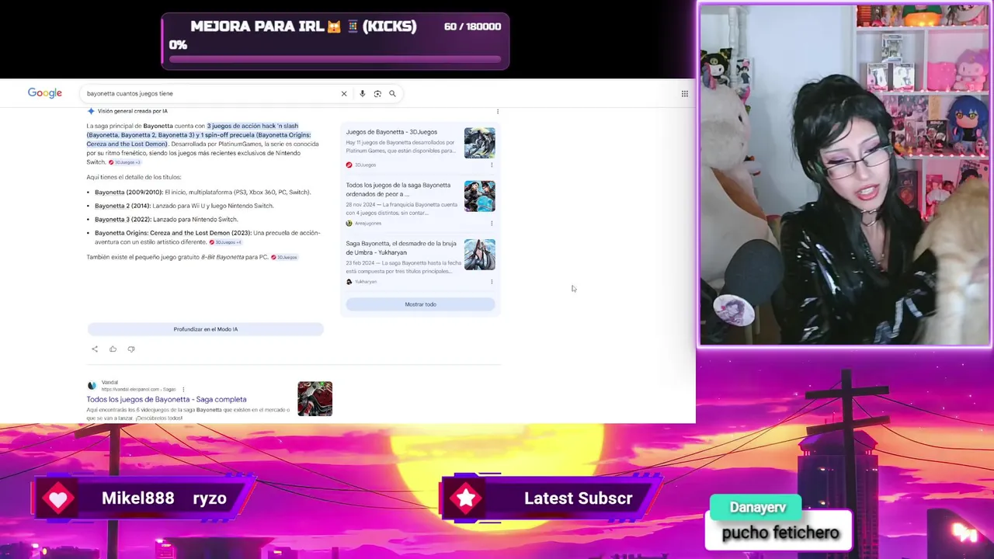The height and width of the screenshot is (559, 994).
Task: Click 'Bayonetta Origins: Cereza and the Lost Demon (2023)'
Action: pyautogui.click(x=172, y=233)
